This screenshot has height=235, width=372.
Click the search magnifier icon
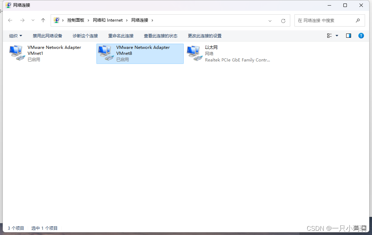tap(358, 20)
